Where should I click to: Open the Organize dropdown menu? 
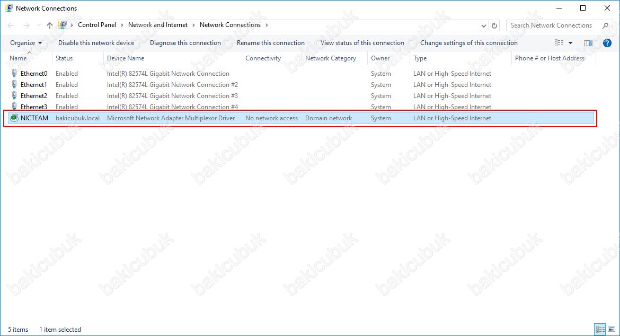coord(25,43)
